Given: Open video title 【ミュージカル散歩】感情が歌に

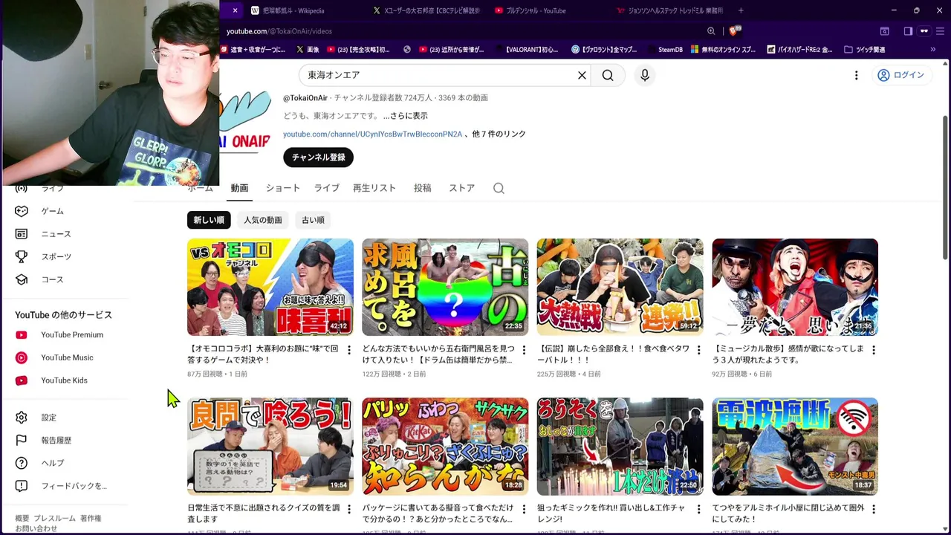Looking at the screenshot, I should 788,354.
